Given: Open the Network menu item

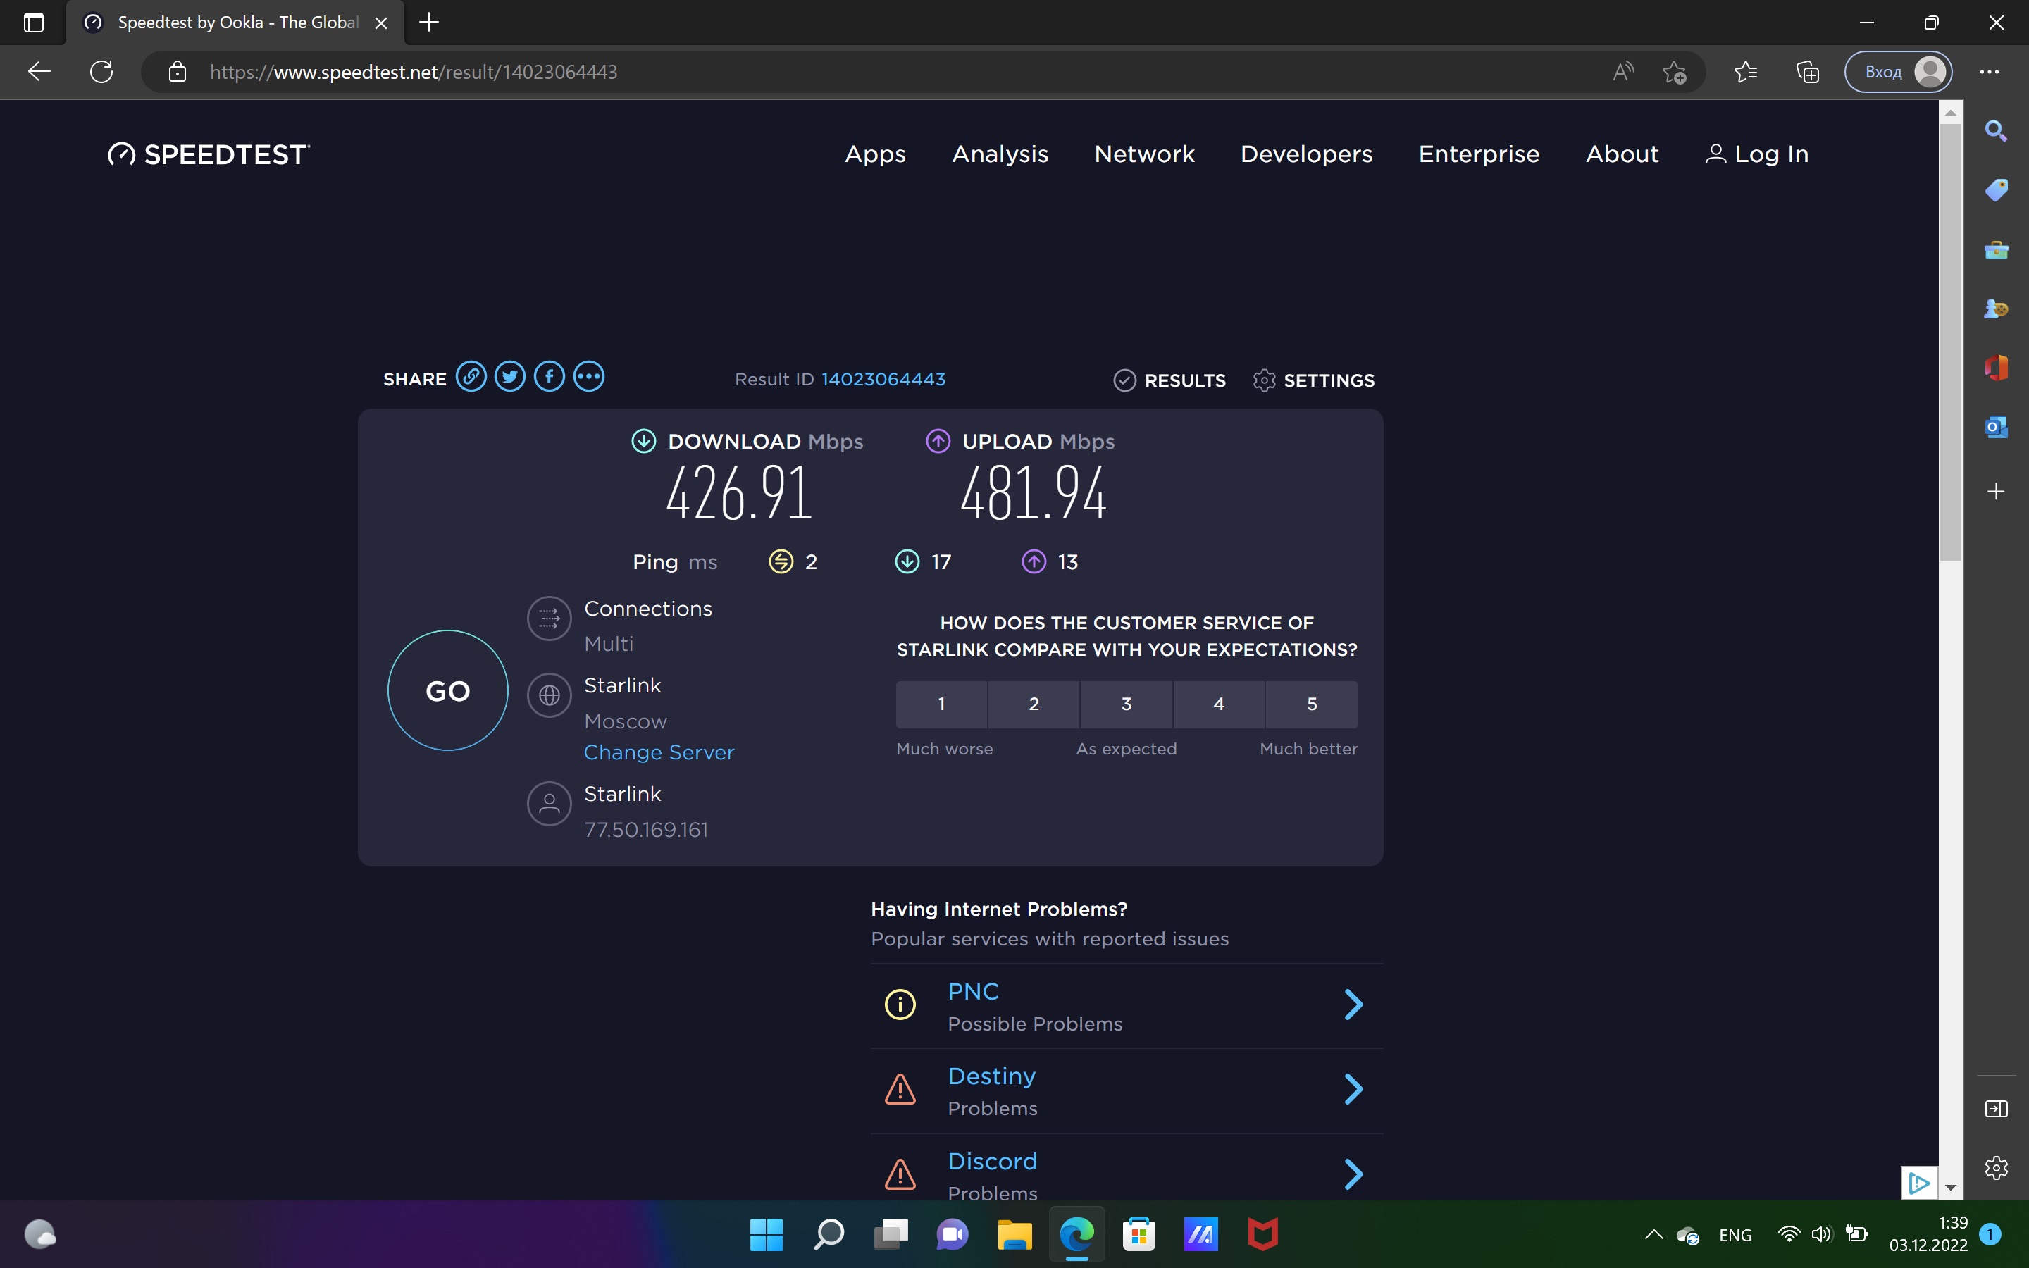Looking at the screenshot, I should (x=1143, y=154).
